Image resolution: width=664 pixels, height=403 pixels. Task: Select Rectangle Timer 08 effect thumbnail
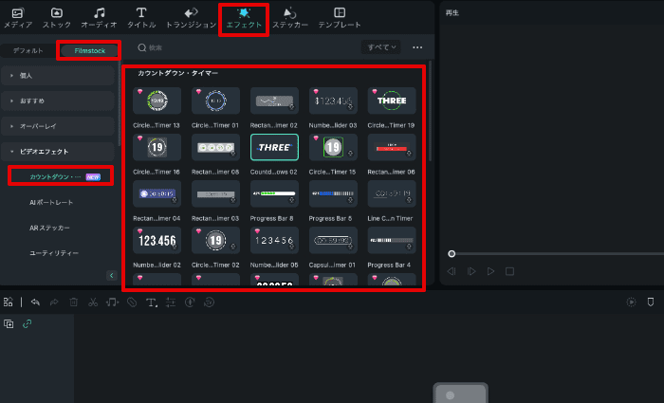pyautogui.click(x=215, y=147)
